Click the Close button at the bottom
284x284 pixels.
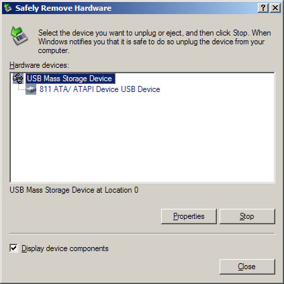247,267
